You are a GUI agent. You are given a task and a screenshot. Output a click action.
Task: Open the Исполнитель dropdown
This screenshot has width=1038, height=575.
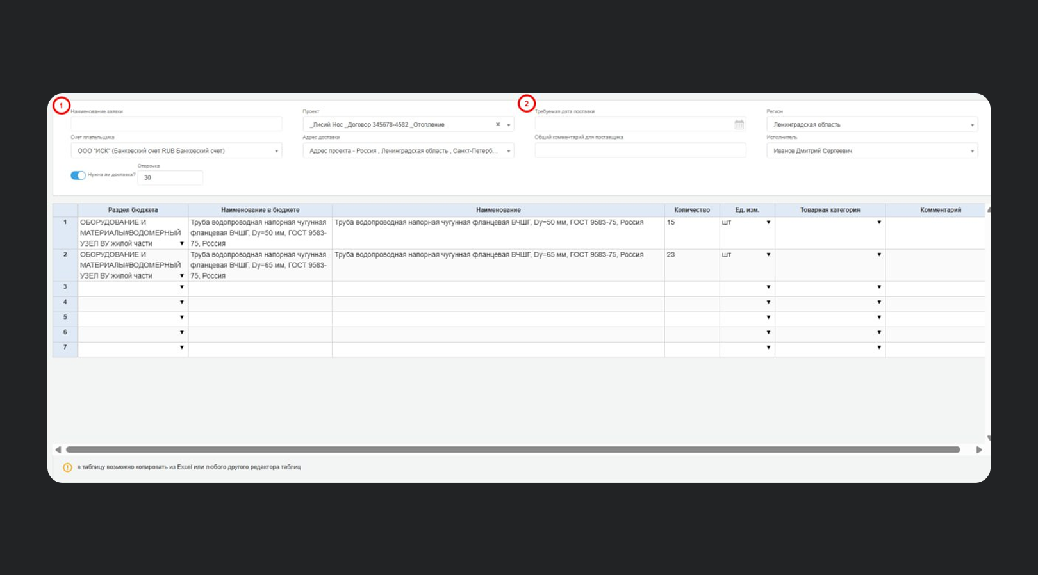point(971,151)
